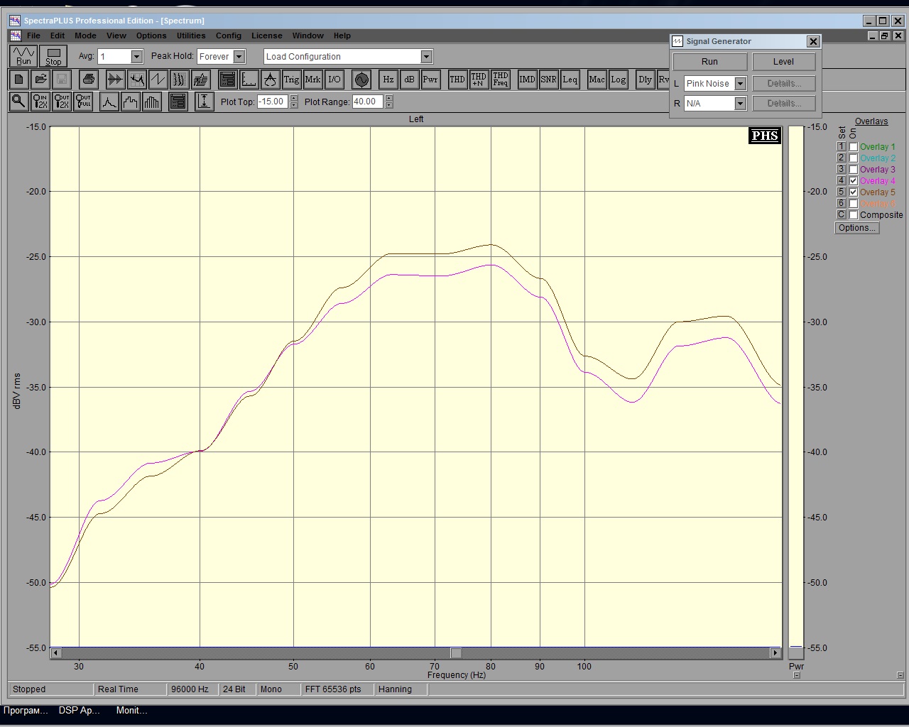Enable the Overlay 6 checkbox
The width and height of the screenshot is (909, 727).
tap(853, 204)
